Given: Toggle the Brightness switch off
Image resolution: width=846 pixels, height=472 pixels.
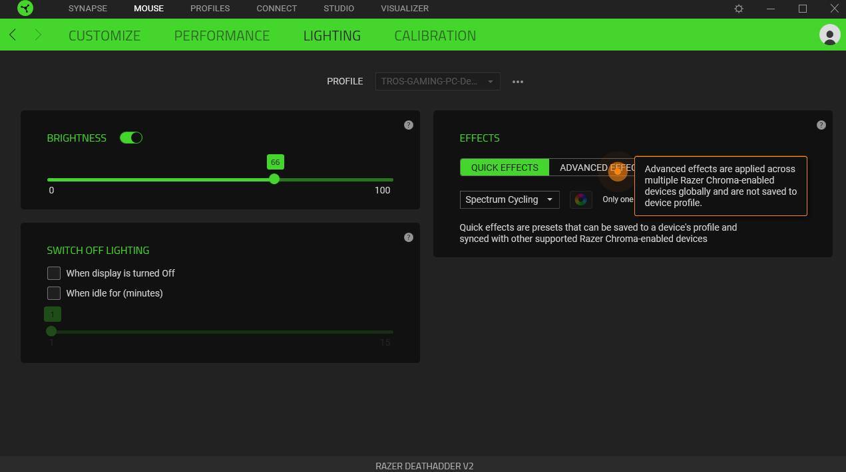Looking at the screenshot, I should [131, 138].
